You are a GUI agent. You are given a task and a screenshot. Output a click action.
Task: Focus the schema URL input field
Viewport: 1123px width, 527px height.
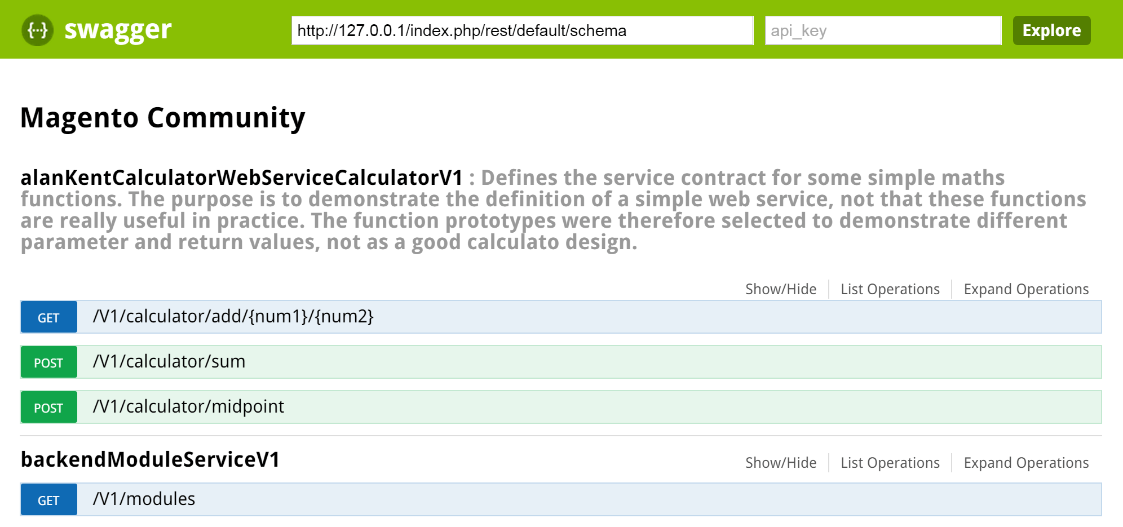pos(522,30)
